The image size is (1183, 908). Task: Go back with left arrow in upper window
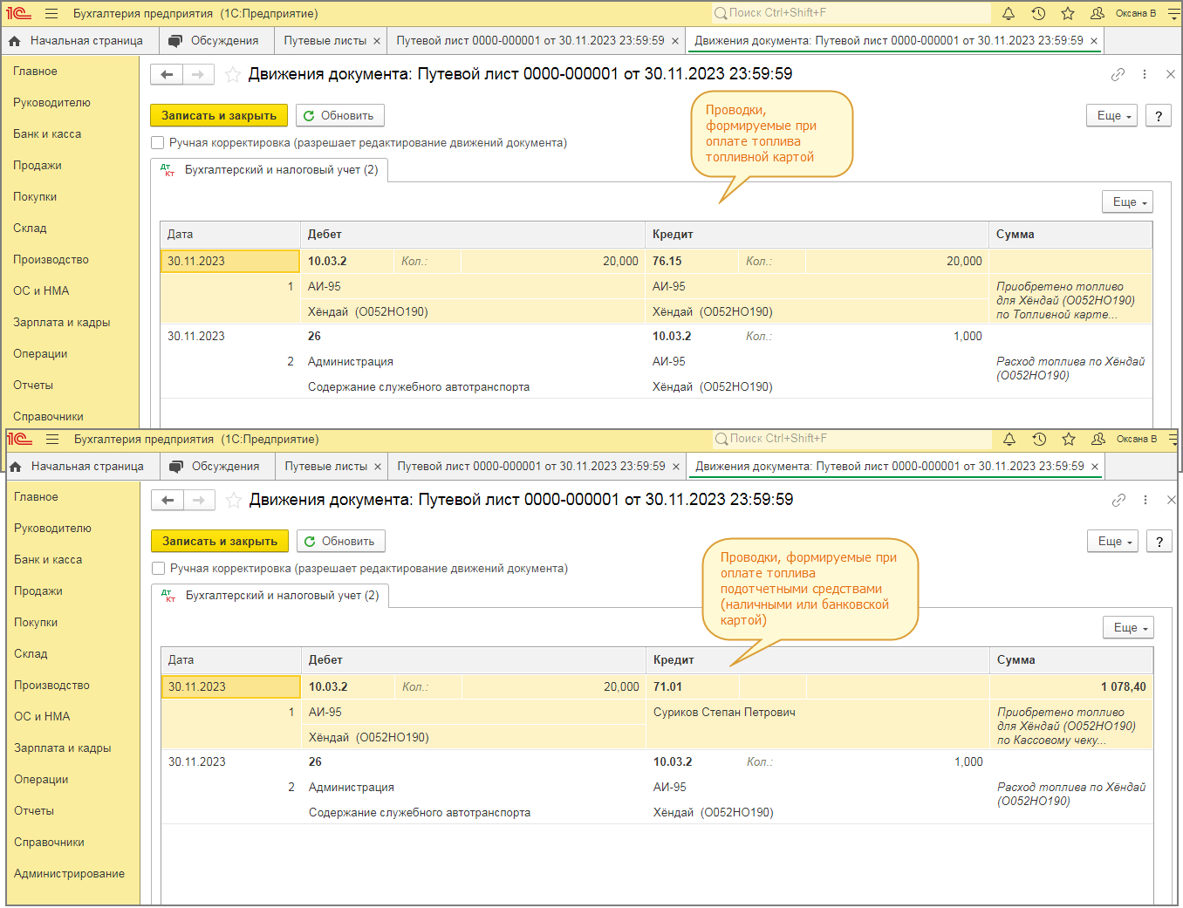click(x=167, y=74)
